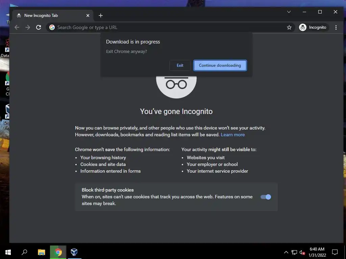Open the network status tray icon
The height and width of the screenshot is (259, 346).
click(x=294, y=252)
